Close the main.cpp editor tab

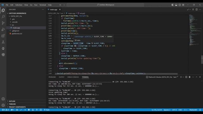60,9
